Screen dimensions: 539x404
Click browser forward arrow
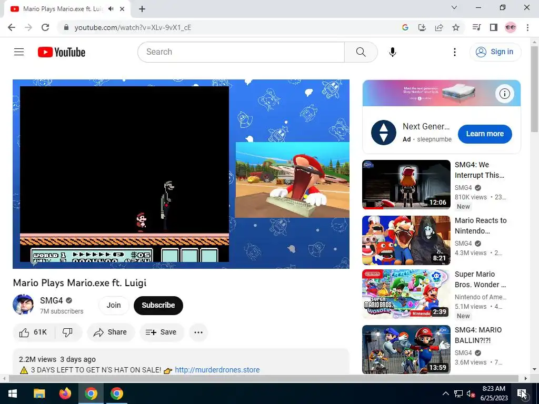coord(28,27)
